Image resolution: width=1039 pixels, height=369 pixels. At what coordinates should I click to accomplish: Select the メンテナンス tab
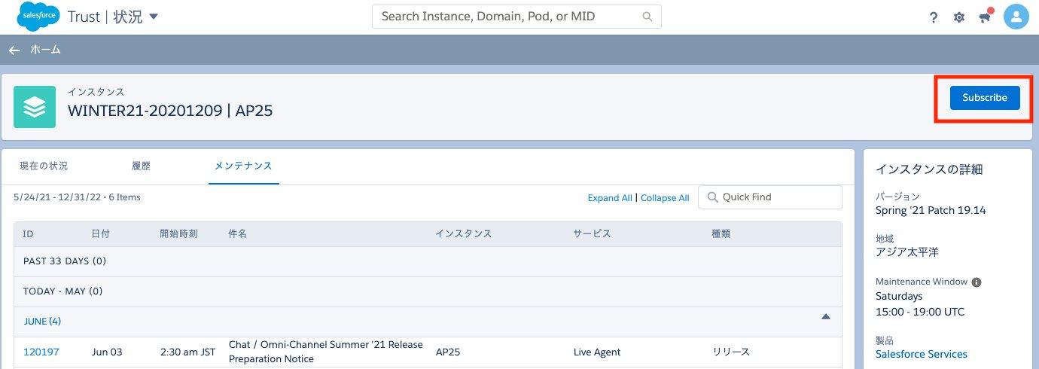click(x=243, y=166)
